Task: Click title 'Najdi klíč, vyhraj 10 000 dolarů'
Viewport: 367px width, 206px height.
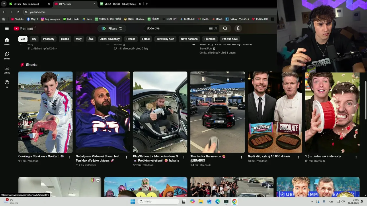Action: tap(269, 157)
